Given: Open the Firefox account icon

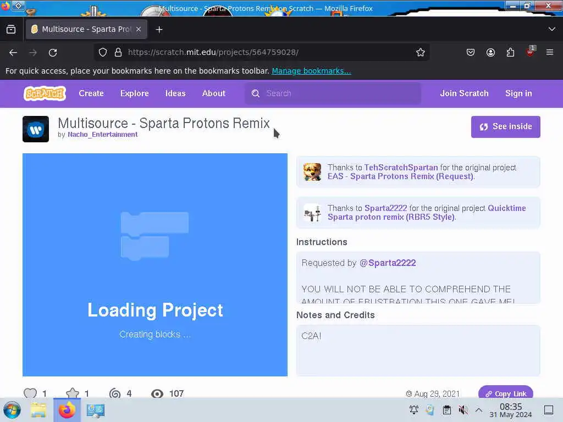Looking at the screenshot, I should click(490, 52).
